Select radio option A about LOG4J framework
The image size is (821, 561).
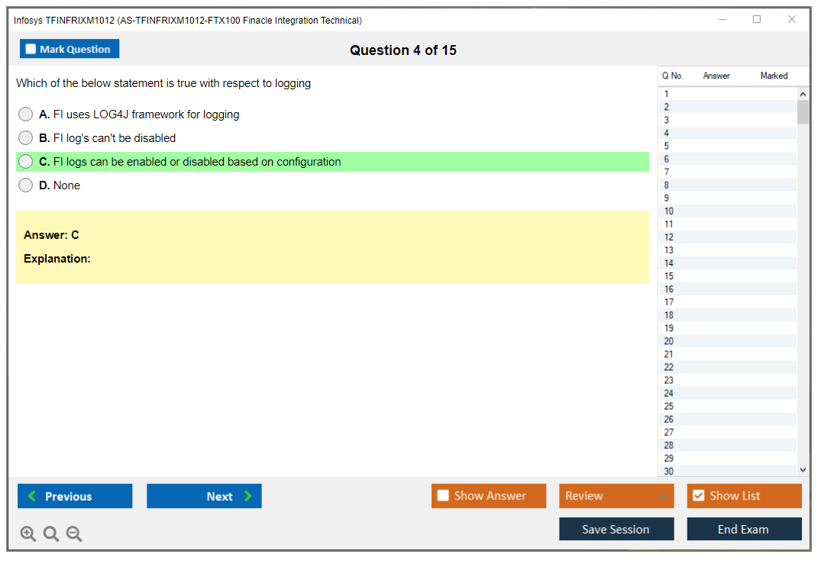26,114
